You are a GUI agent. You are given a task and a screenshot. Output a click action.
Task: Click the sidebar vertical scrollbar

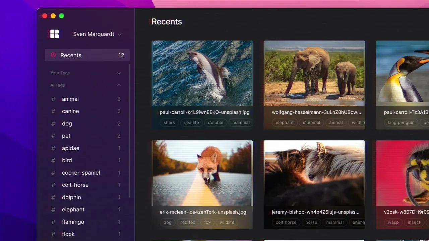tap(129, 131)
